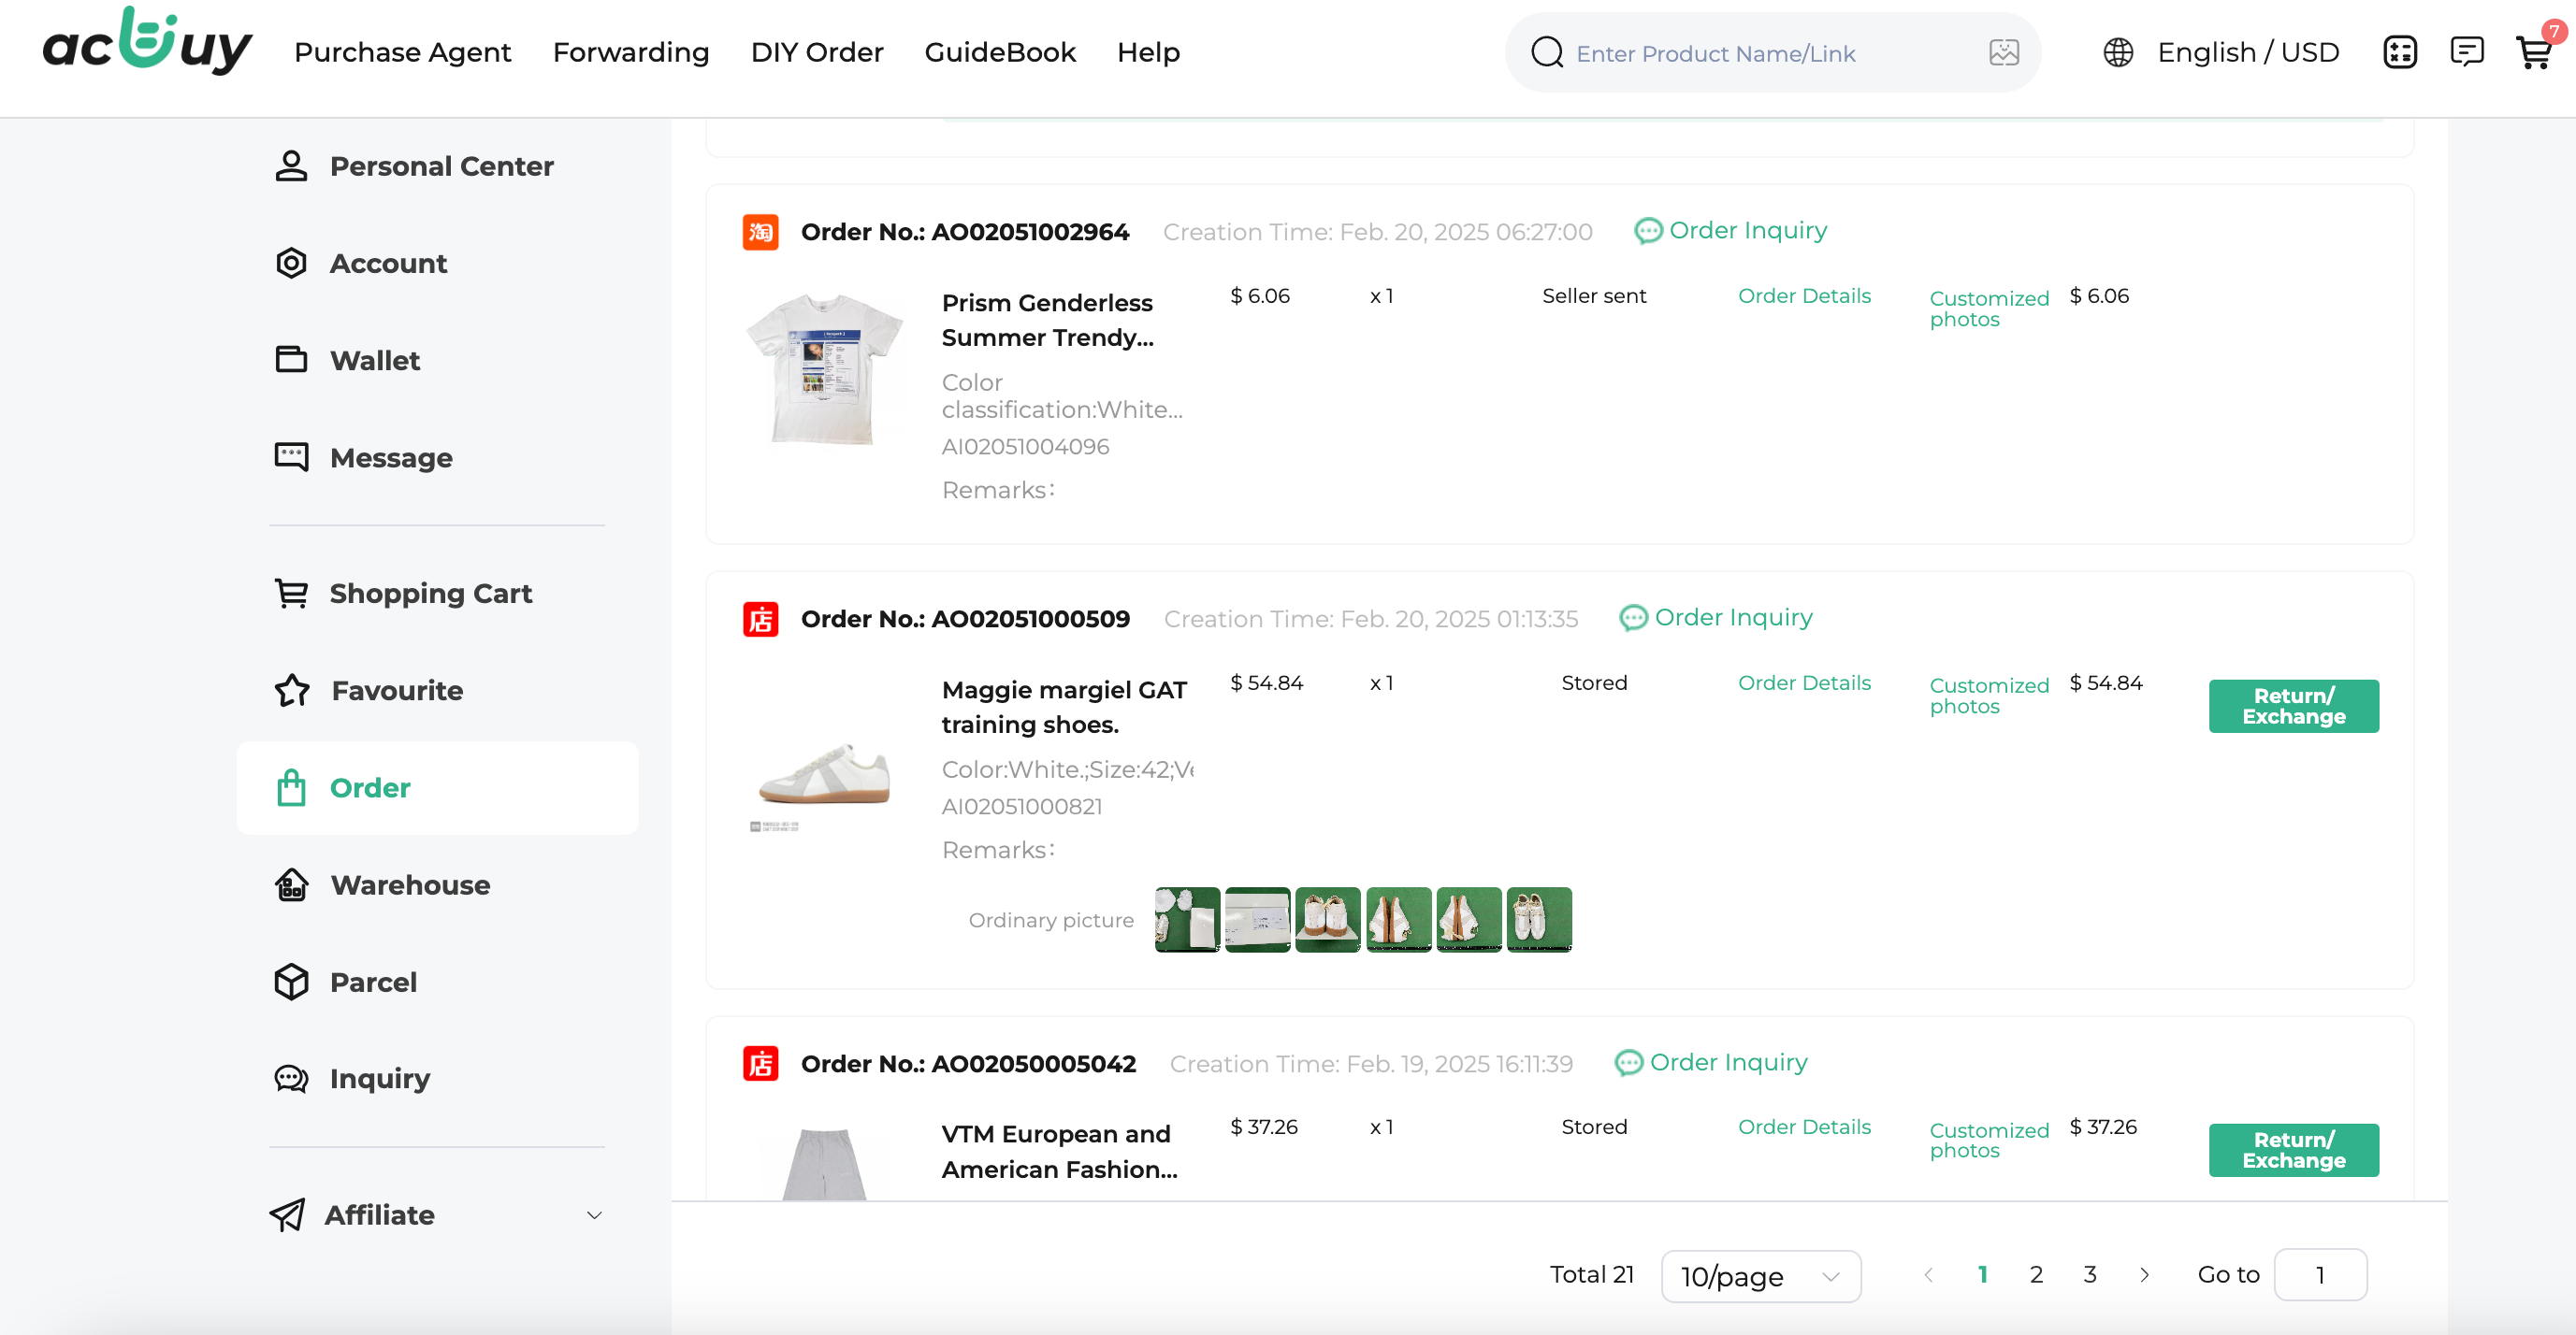Go to previous page arrow

coord(1929,1275)
